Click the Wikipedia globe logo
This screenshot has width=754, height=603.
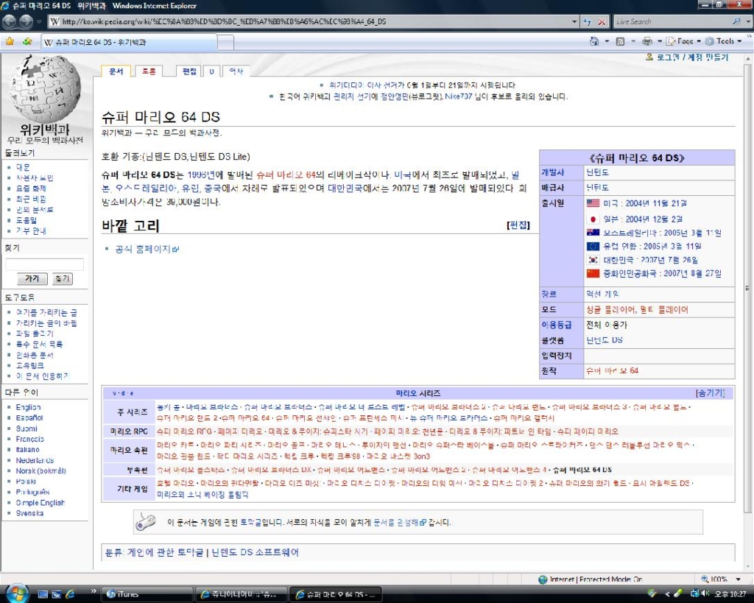[45, 88]
